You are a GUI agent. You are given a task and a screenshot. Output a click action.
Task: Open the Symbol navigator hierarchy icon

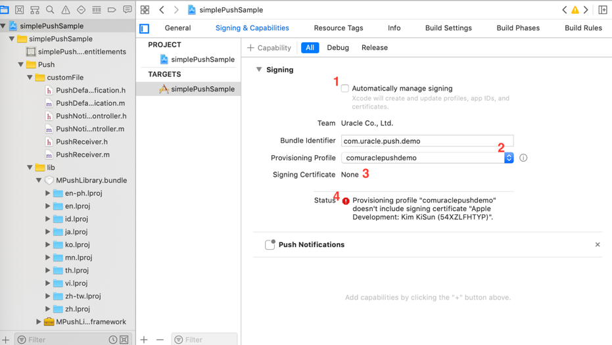(35, 9)
